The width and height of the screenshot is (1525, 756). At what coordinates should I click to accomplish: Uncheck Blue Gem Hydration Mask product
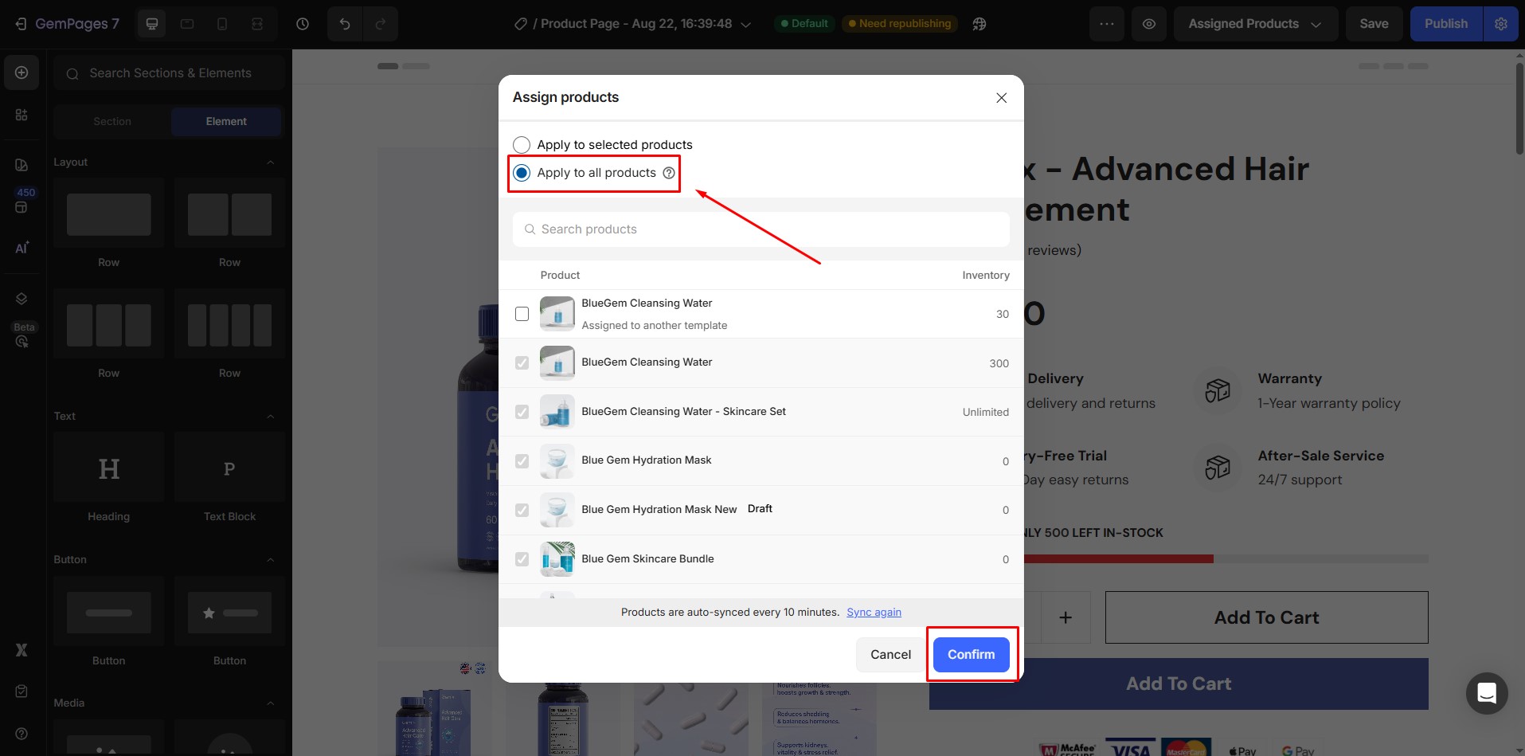coord(522,460)
